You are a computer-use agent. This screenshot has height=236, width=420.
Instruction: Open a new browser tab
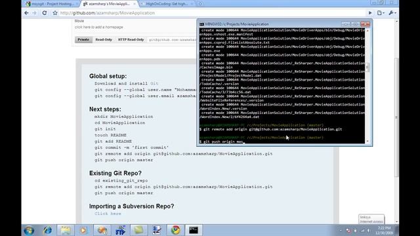(200, 4)
